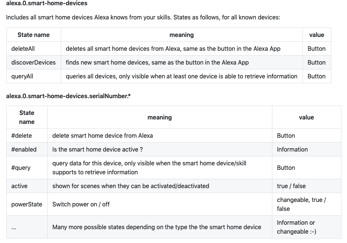
Task: Click the #delete state name cell
Action: click(x=22, y=135)
